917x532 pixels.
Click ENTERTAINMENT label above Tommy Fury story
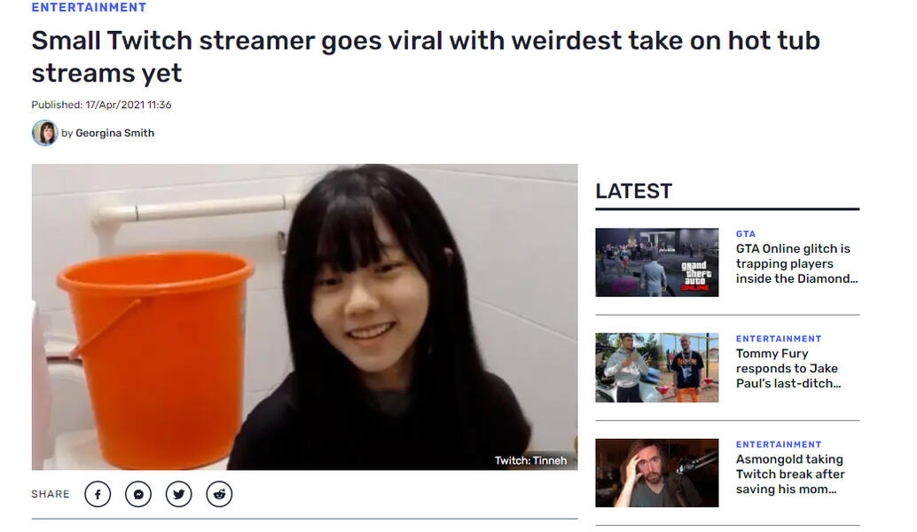coord(779,339)
